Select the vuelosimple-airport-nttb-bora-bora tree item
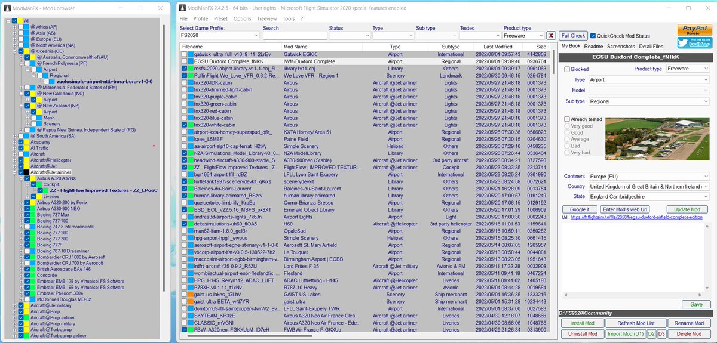Image resolution: width=717 pixels, height=343 pixels. pos(104,81)
